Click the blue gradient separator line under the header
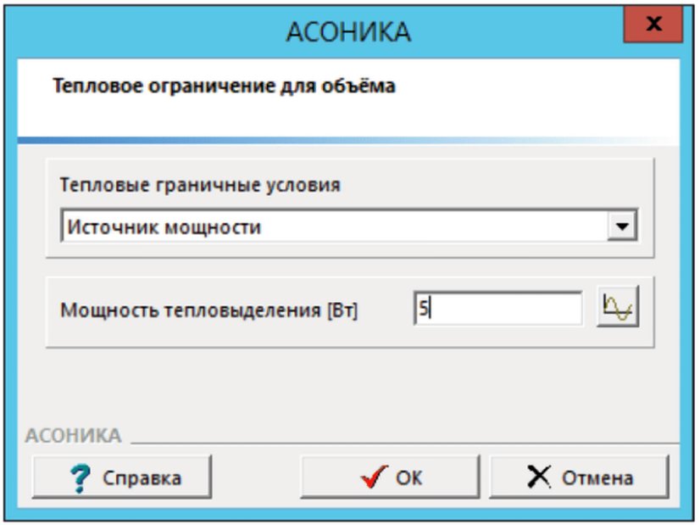This screenshot has width=700, height=525. [348, 140]
